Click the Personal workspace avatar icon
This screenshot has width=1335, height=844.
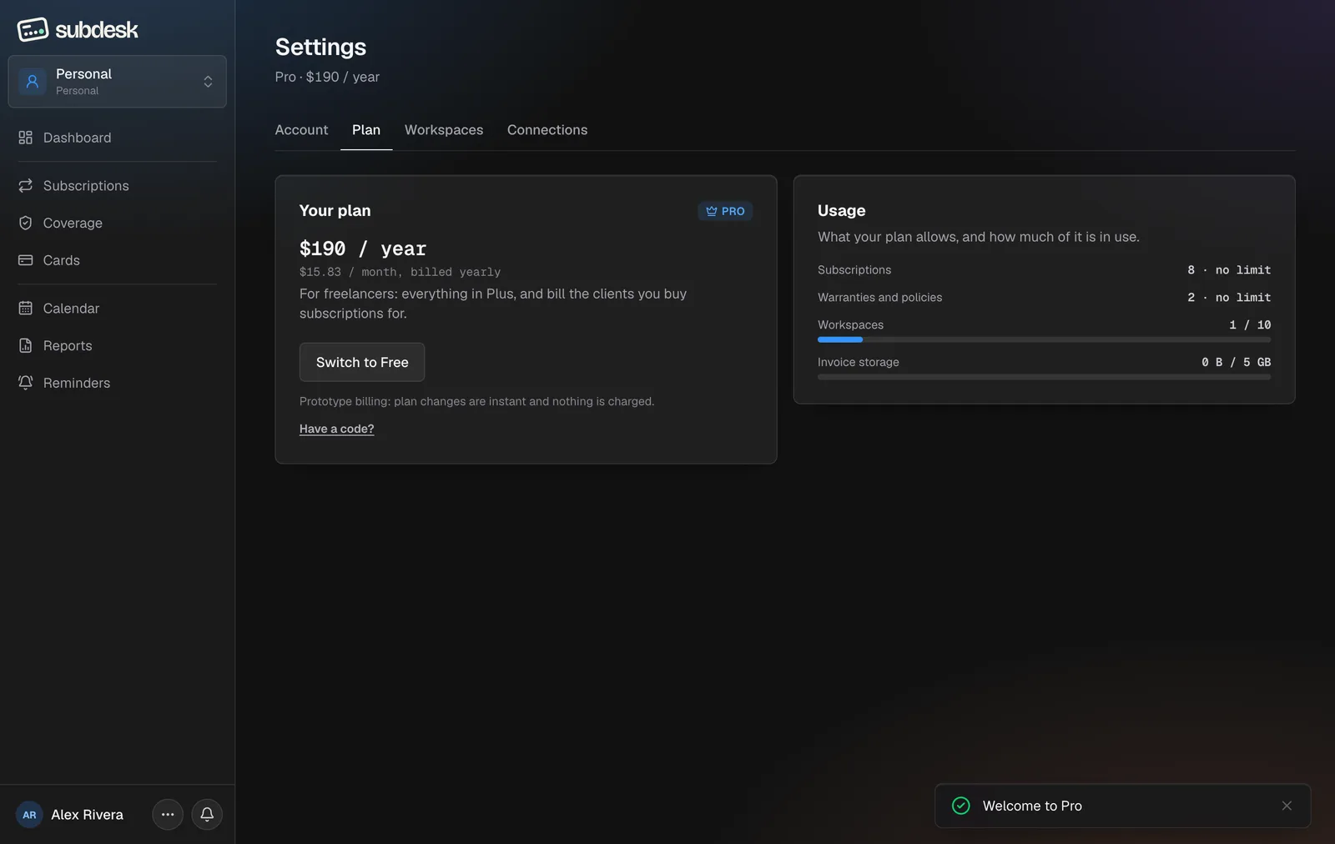[32, 82]
